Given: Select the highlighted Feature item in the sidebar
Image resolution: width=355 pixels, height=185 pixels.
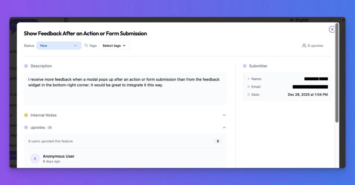Looking at the screenshot, I should (12, 155).
